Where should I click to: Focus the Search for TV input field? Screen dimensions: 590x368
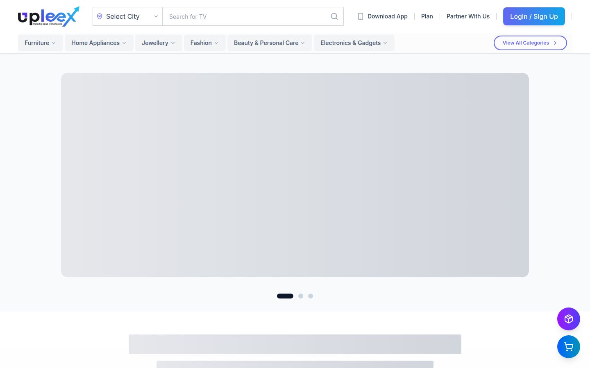point(253,16)
